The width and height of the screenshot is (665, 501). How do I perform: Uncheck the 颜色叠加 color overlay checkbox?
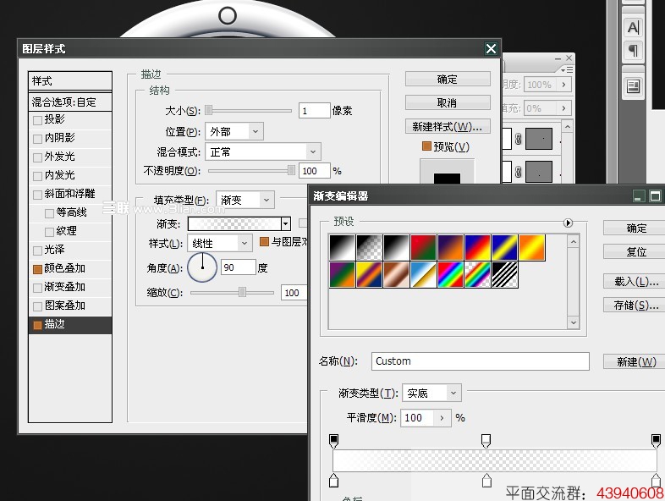37,269
